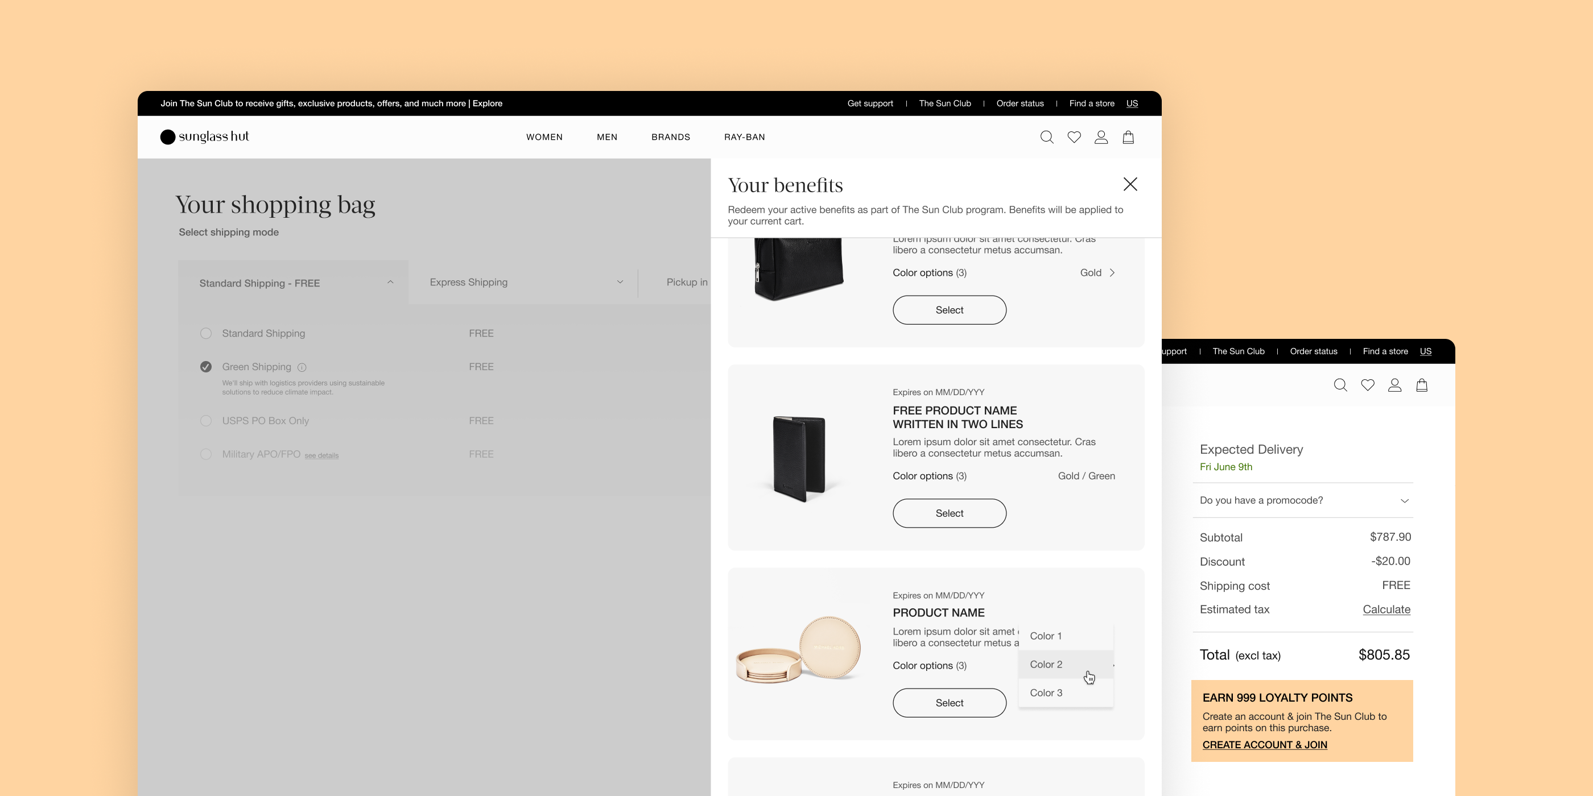Open Gold color options chevron
This screenshot has width=1593, height=796.
click(1111, 272)
